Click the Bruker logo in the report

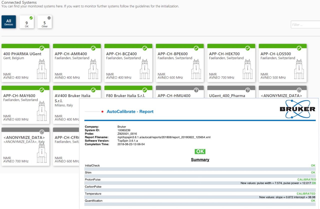[297, 109]
